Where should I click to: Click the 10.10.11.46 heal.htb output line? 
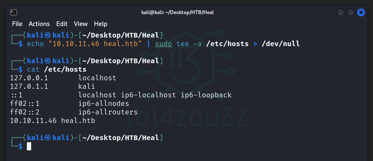point(52,121)
